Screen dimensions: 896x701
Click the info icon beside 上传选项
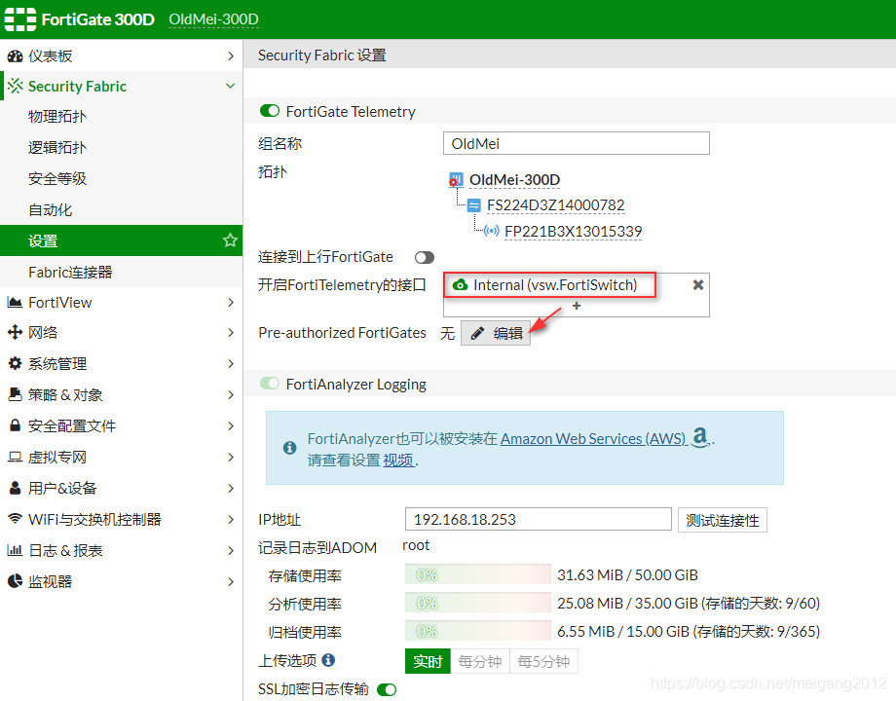[328, 660]
